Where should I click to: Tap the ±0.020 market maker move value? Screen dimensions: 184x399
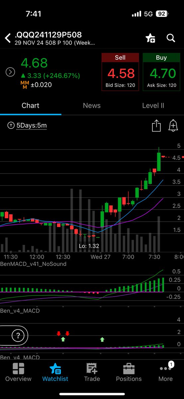[42, 85]
